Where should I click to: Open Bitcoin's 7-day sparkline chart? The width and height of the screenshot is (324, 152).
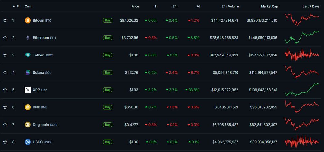coord(302,20)
